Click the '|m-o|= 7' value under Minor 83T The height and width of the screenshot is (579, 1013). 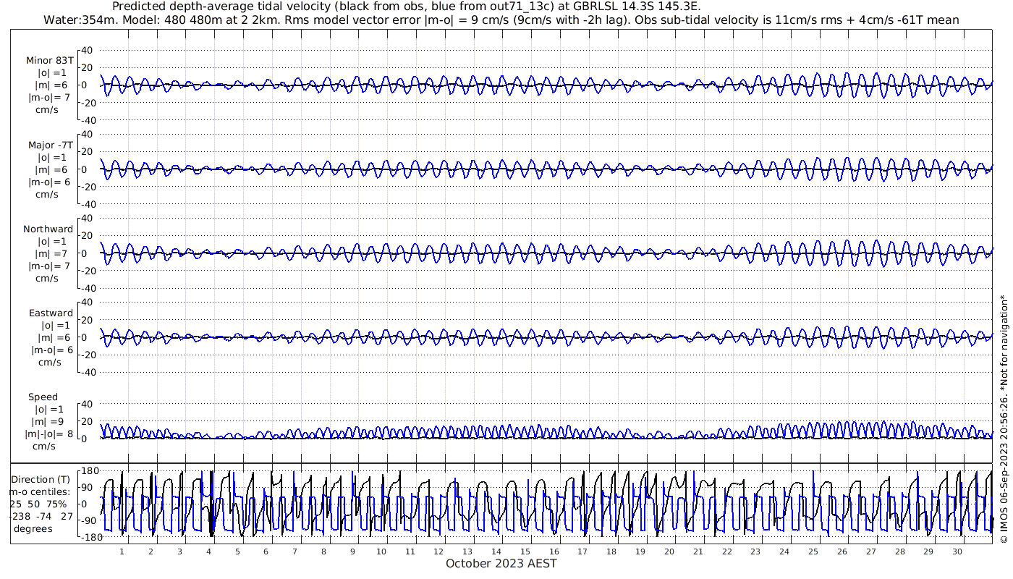pyautogui.click(x=49, y=98)
